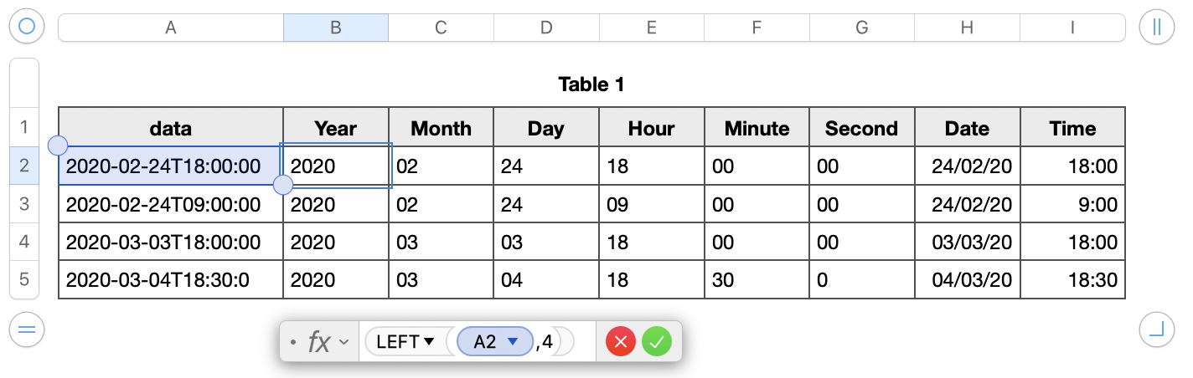Cancel the formula with red X button

[621, 341]
